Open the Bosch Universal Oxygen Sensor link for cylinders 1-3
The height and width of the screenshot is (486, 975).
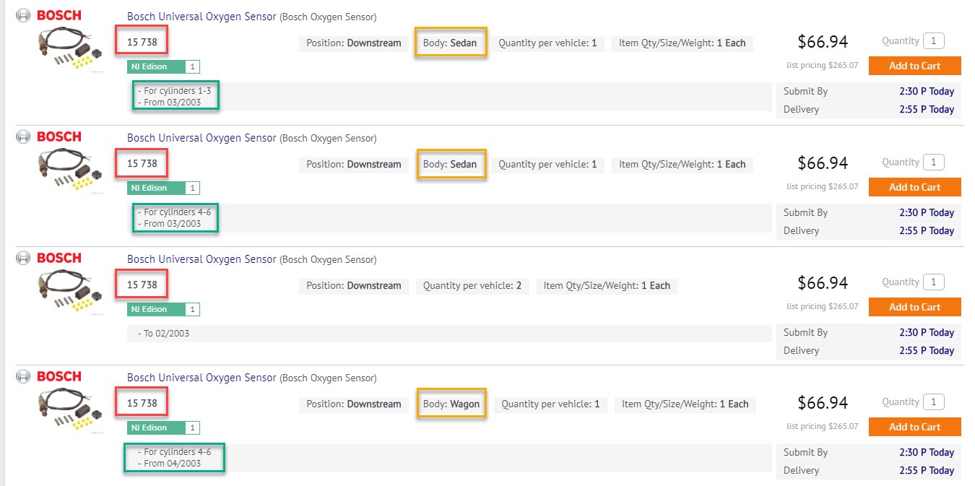pyautogui.click(x=201, y=16)
